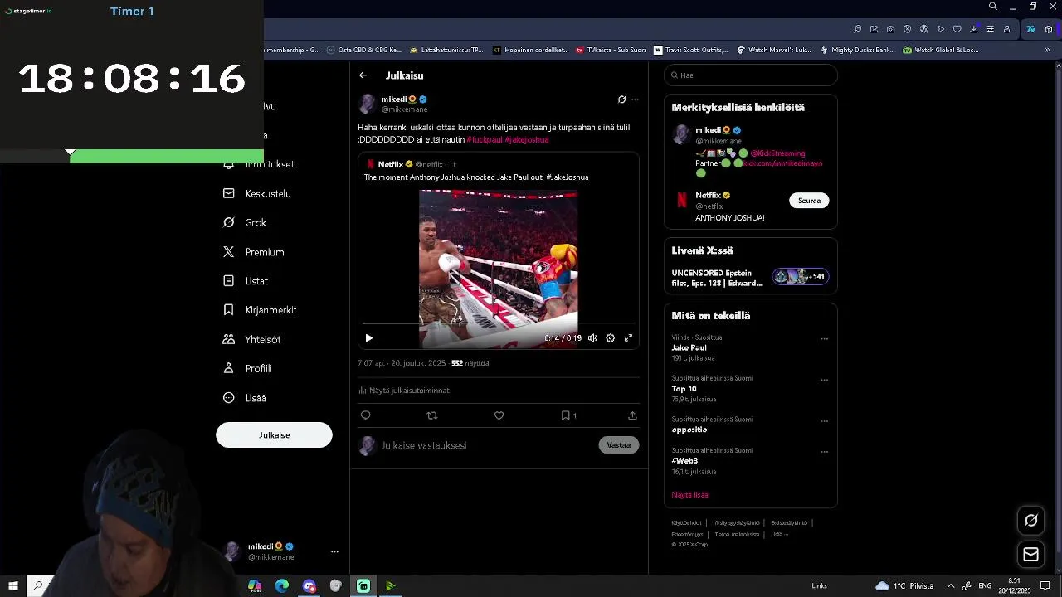Screen dimensions: 1062x597
Task: Open Grok from the left sidebar
Action: pos(245,223)
